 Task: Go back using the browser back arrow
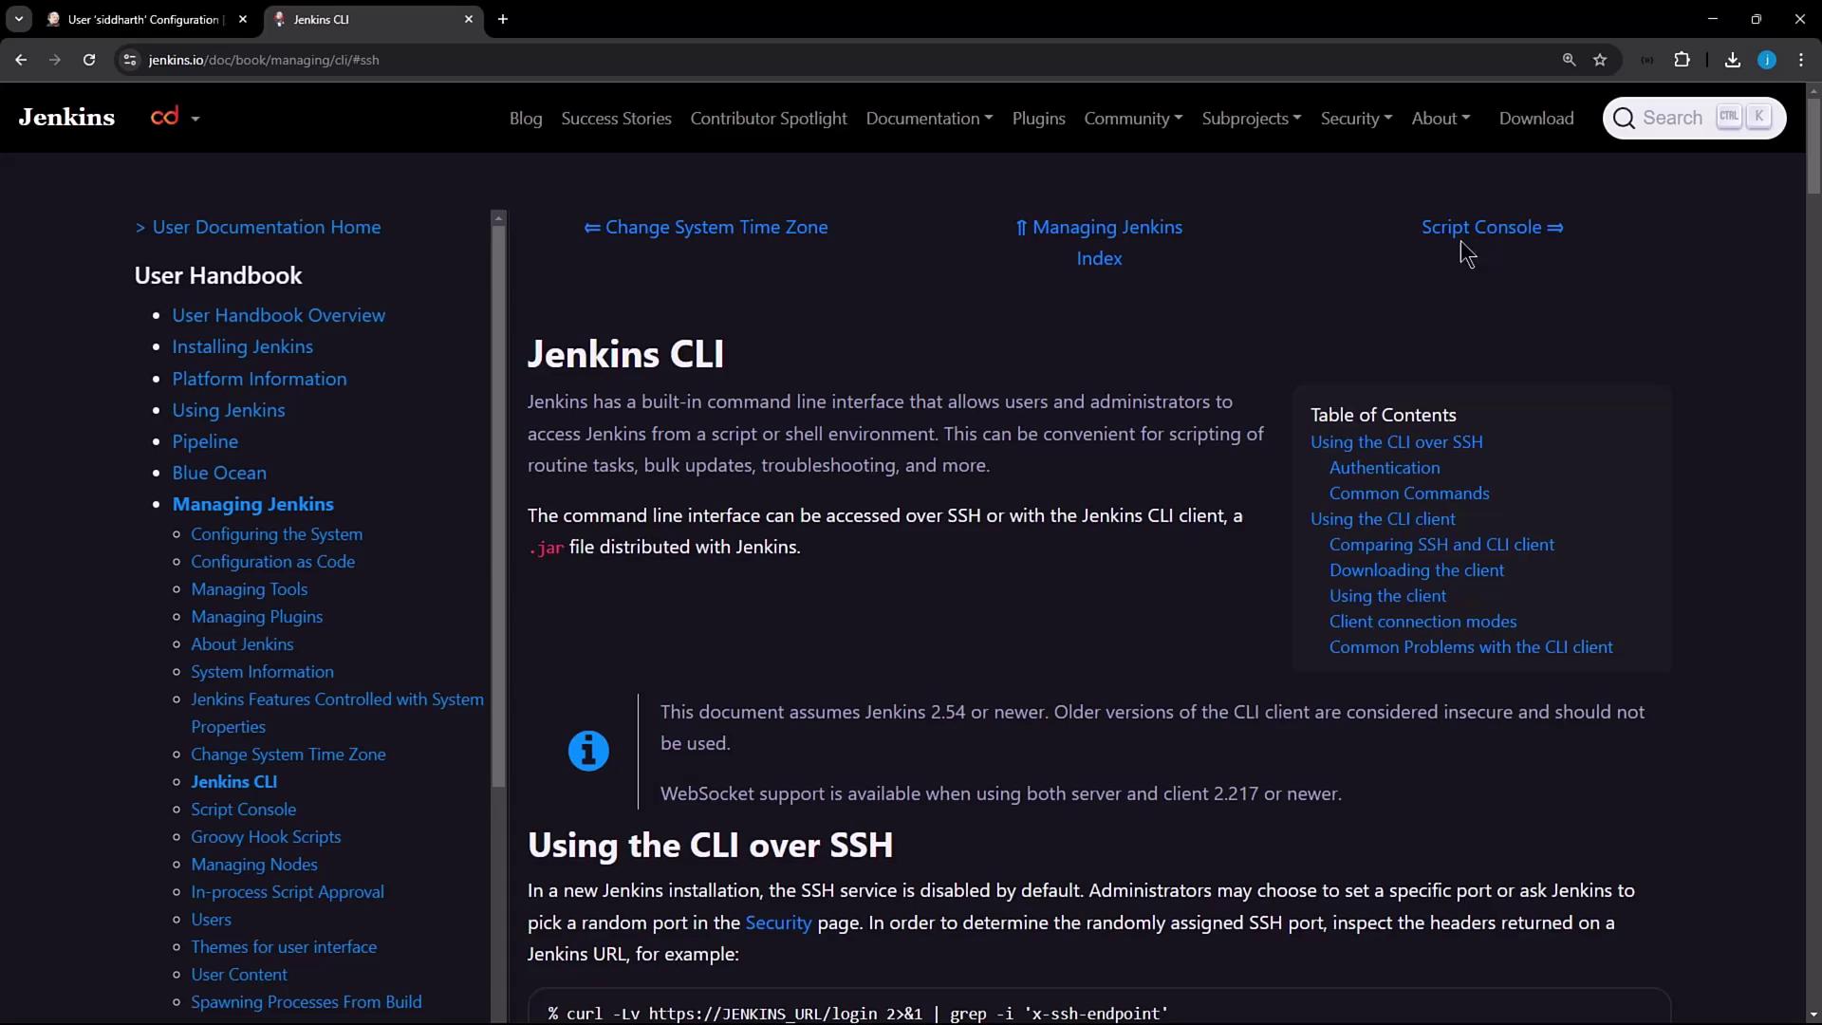coord(21,60)
